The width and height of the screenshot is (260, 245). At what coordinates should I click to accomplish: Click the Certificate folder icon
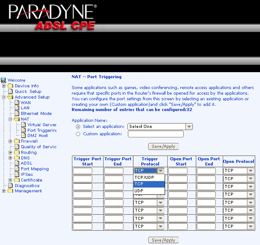[17, 180]
